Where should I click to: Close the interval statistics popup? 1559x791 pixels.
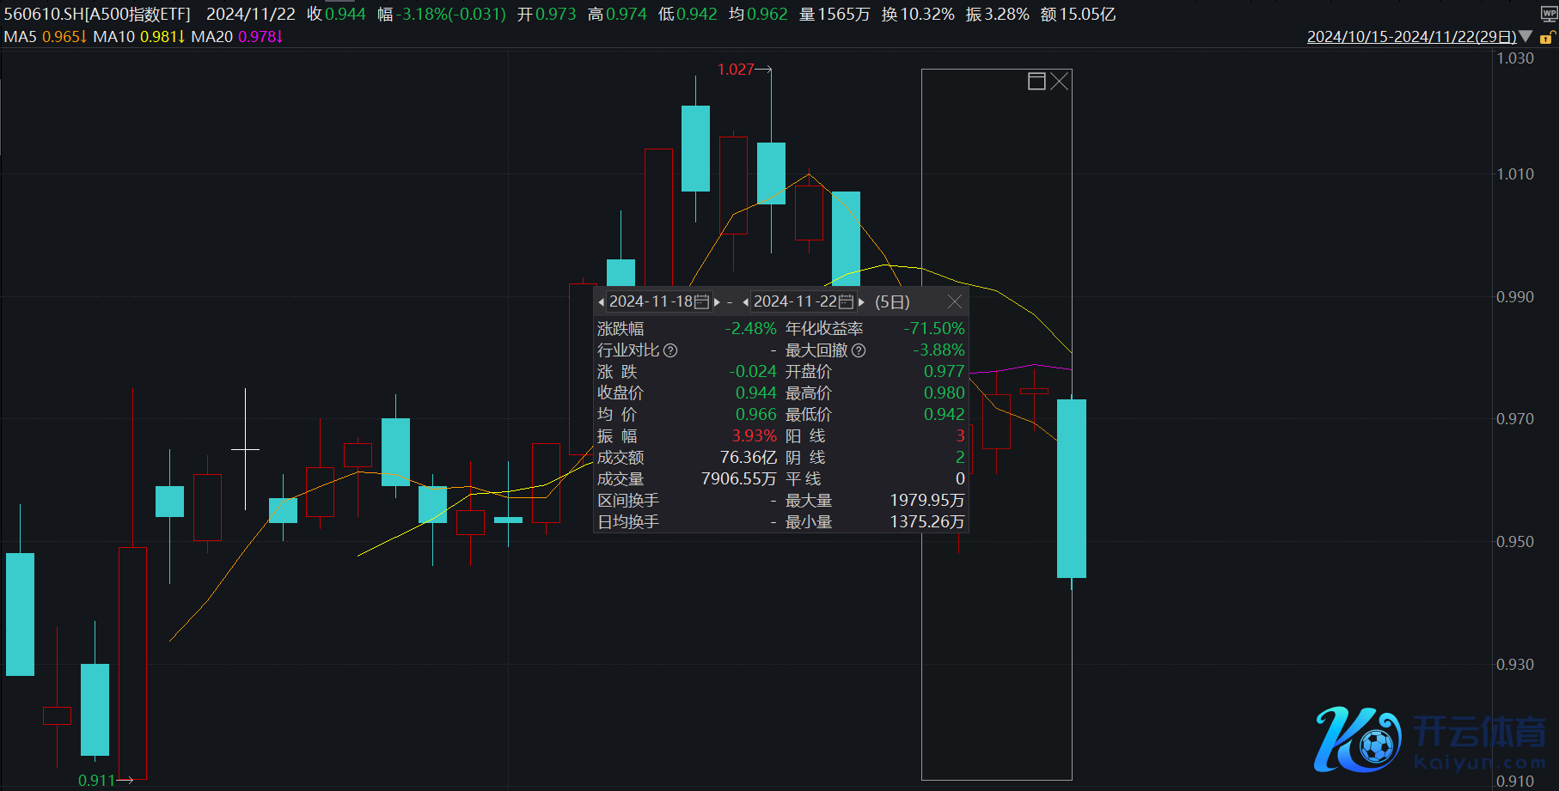click(x=954, y=301)
